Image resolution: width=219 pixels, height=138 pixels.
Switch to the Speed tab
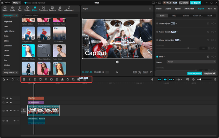(x=178, y=9)
